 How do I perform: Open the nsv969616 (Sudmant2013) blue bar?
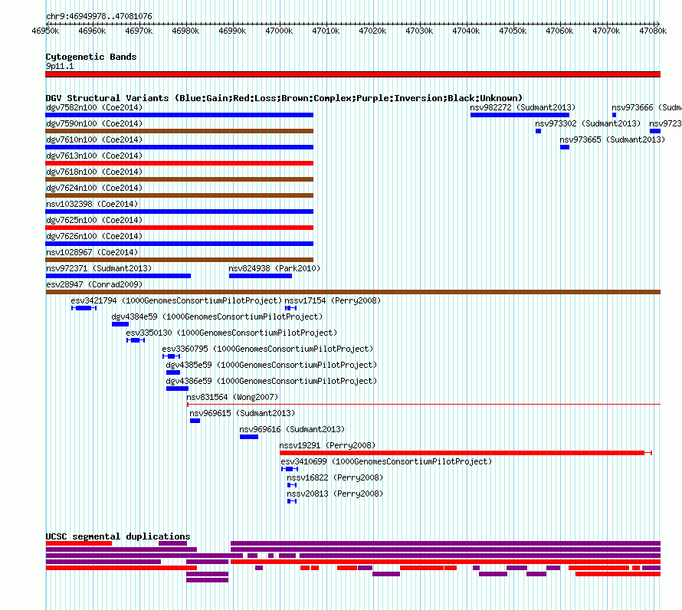coord(249,437)
